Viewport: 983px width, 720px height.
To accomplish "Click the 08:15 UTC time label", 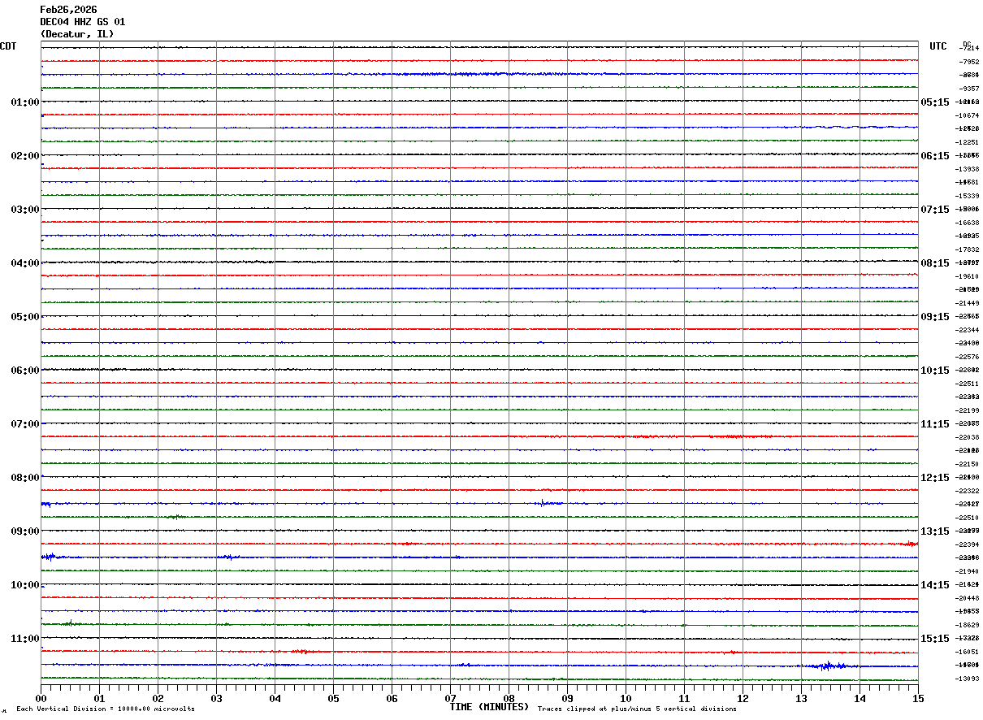I will pos(934,262).
